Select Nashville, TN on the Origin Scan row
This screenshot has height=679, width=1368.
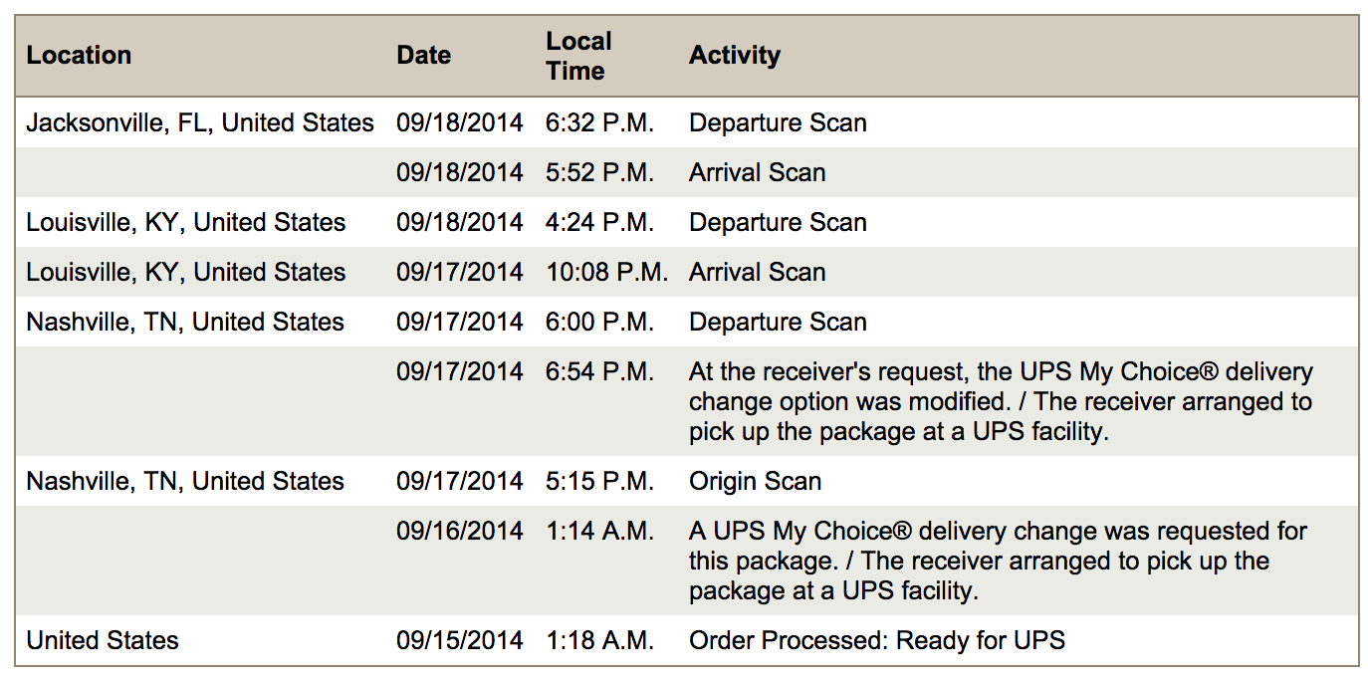pos(185,482)
